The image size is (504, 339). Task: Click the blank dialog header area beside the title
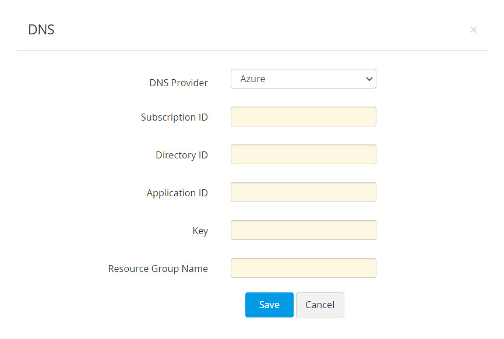(251, 30)
